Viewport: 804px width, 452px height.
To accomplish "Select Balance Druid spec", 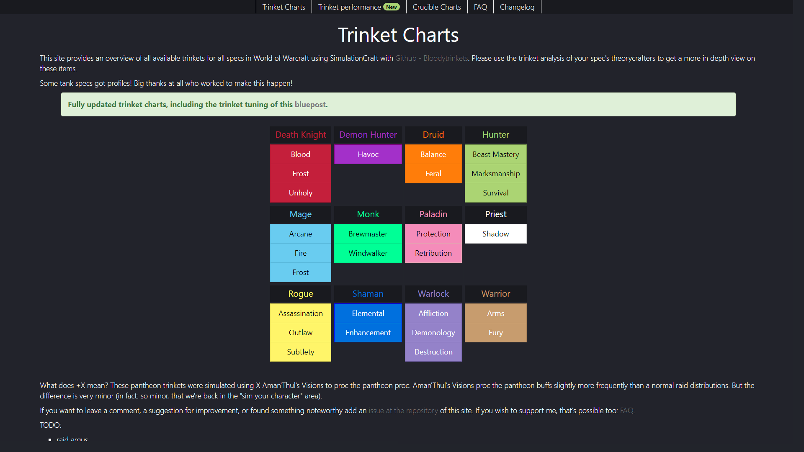I will 433,154.
